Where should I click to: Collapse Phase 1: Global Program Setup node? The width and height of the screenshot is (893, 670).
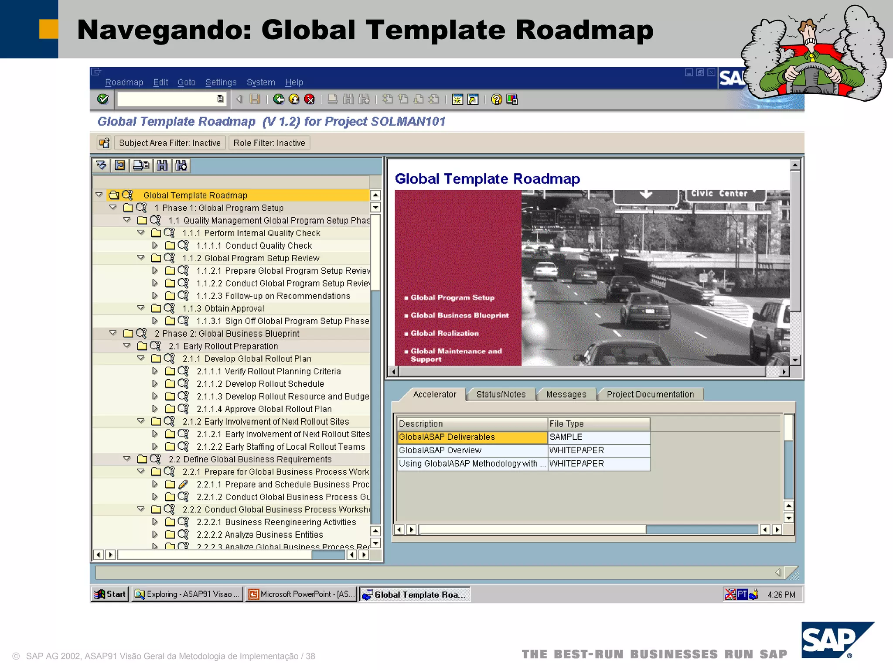pos(113,207)
